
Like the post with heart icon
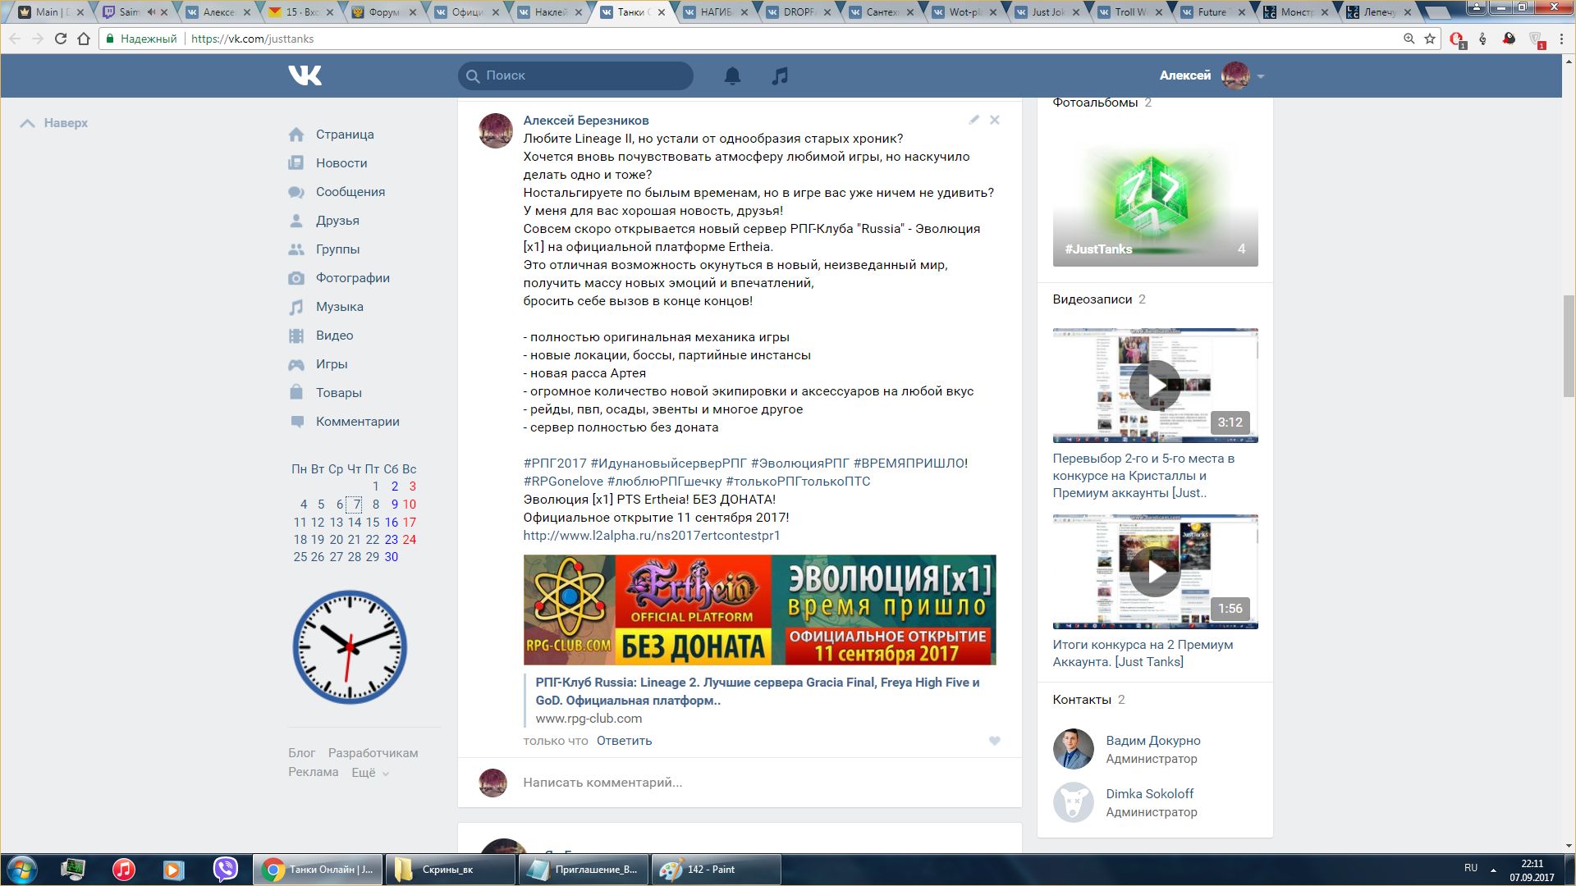coord(994,741)
